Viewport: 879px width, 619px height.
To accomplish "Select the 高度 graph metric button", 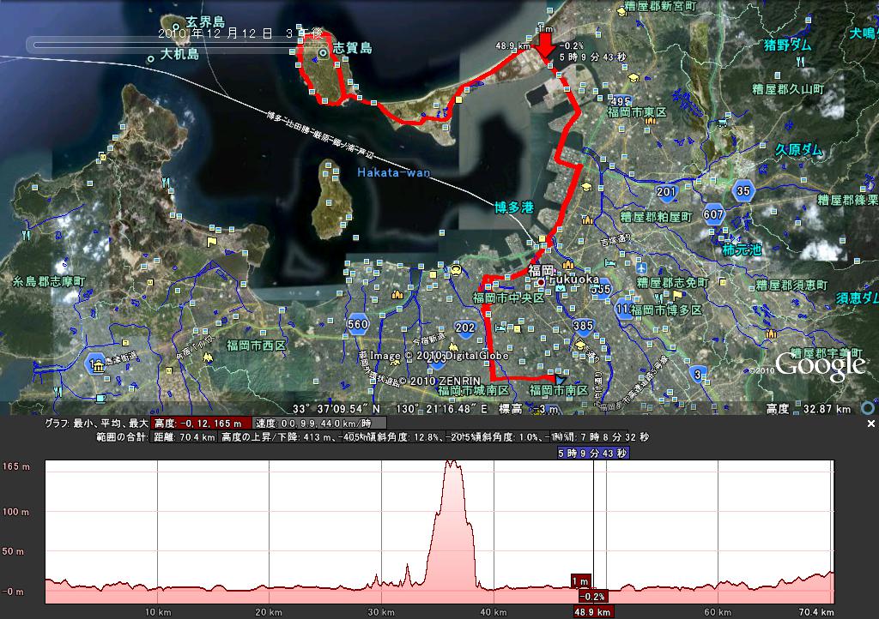I will pyautogui.click(x=201, y=424).
